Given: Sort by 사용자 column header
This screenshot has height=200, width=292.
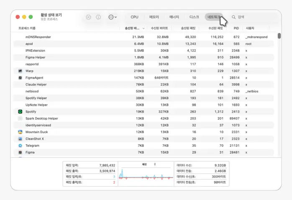Looking at the screenshot, I should pyautogui.click(x=250, y=28).
